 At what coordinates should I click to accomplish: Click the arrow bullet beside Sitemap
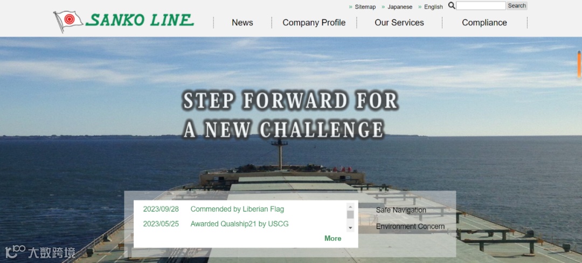[351, 6]
